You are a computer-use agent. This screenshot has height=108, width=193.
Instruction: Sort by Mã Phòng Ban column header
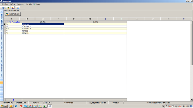14,22
